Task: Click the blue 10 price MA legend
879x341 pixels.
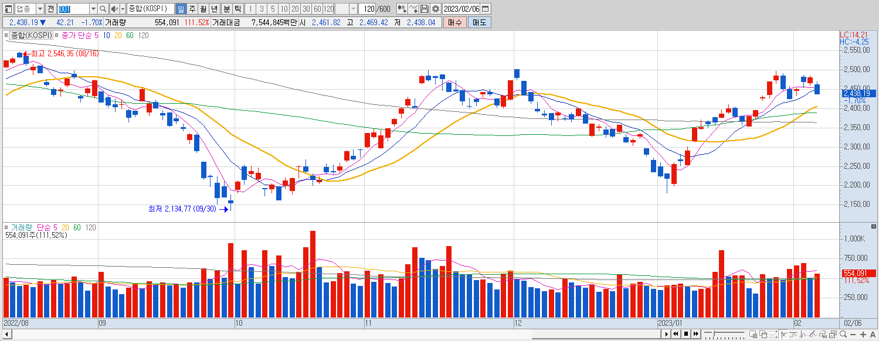Action: point(106,35)
